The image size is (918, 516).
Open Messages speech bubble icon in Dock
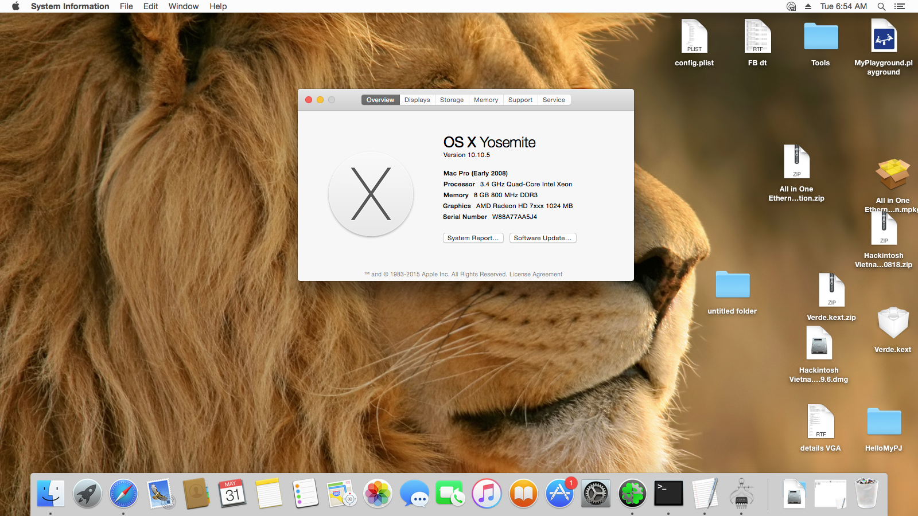(x=414, y=493)
